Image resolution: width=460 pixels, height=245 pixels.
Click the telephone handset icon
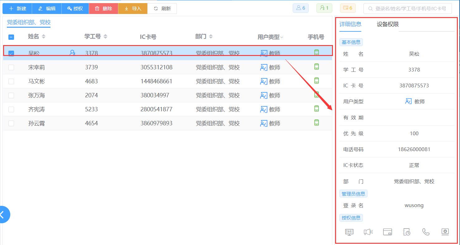tap(426, 232)
